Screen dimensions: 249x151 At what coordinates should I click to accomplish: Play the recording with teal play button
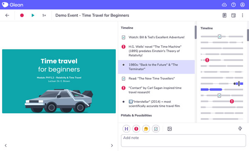[x=33, y=15]
